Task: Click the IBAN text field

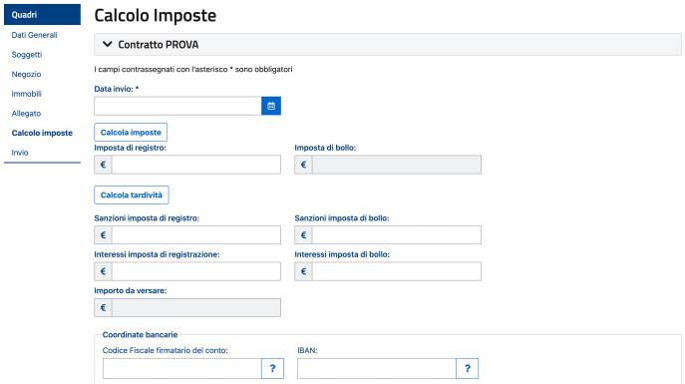Action: (377, 368)
